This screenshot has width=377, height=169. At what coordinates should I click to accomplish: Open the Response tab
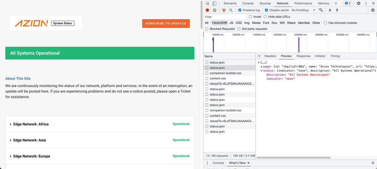(x=303, y=56)
